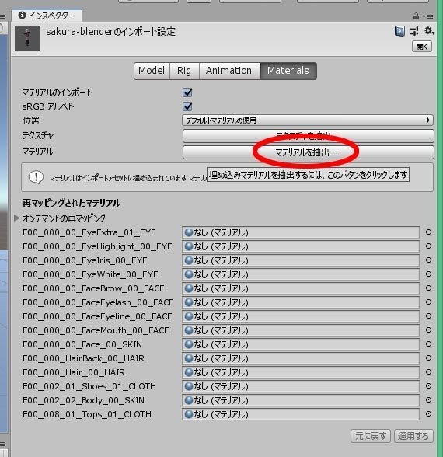The image size is (443, 457).
Task: Open the gear settings menu
Action: coord(429,30)
